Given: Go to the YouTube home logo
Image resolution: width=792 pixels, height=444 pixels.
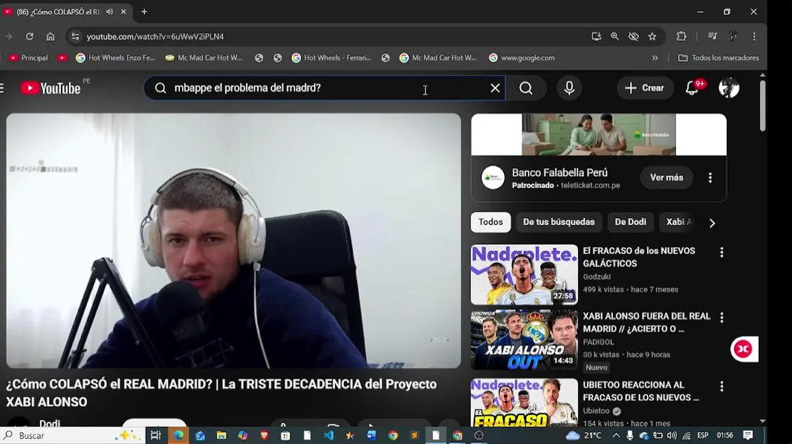Looking at the screenshot, I should click(x=51, y=88).
